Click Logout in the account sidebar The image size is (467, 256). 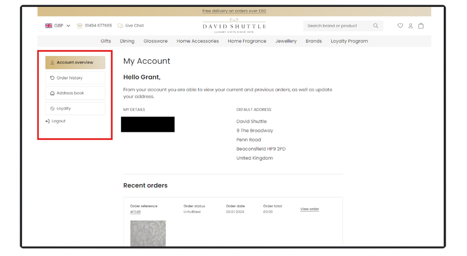click(x=58, y=121)
